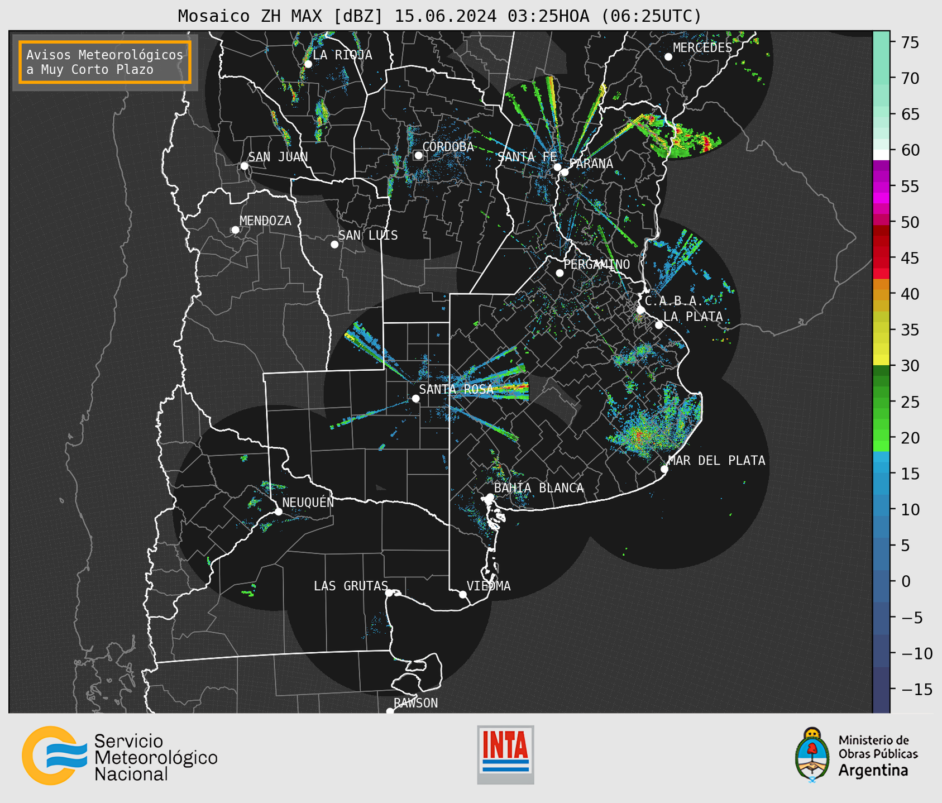Click the Ministerio de Obras Públicas emblem
This screenshot has width=942, height=803.
[x=812, y=754]
